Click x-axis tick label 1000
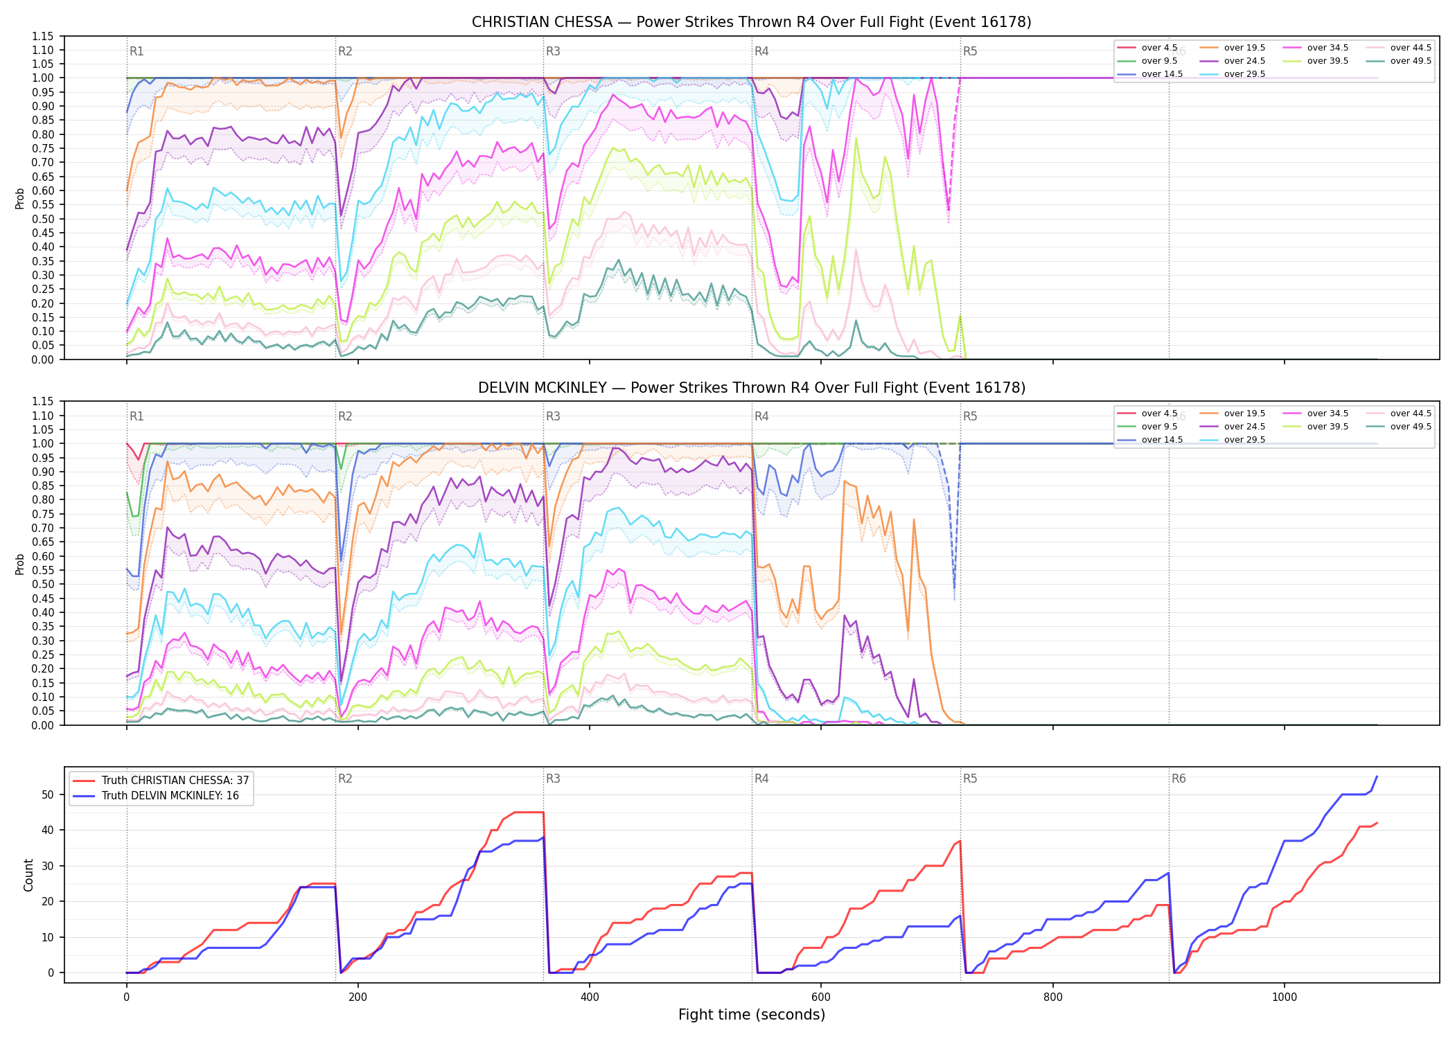This screenshot has width=1455, height=1039. point(1285,997)
